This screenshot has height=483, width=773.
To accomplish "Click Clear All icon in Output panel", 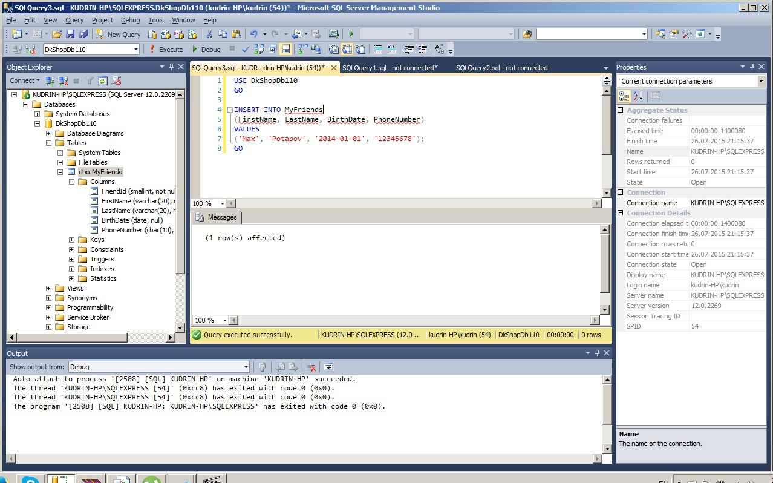I will 311,367.
